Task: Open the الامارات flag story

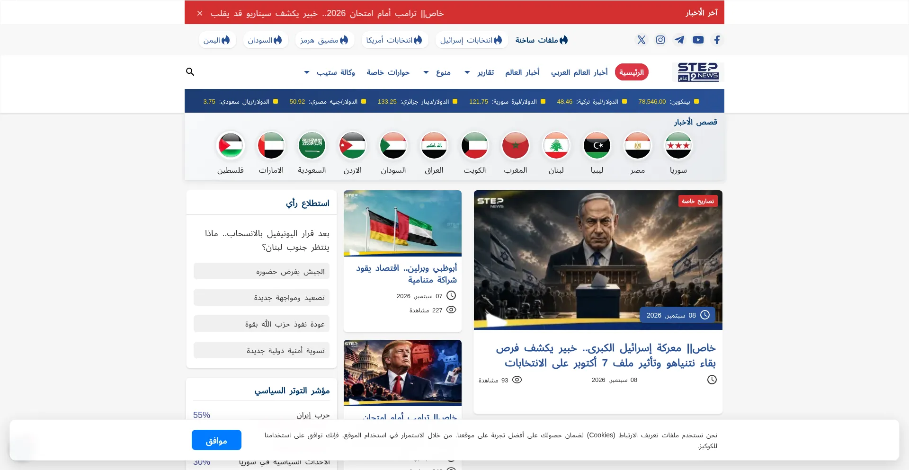Action: [271, 145]
